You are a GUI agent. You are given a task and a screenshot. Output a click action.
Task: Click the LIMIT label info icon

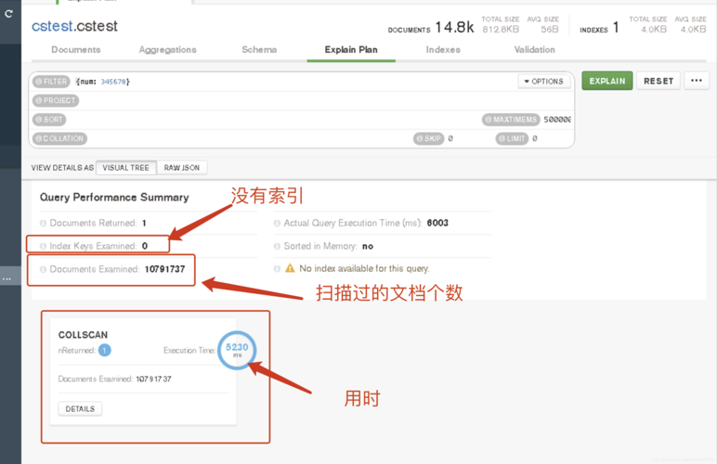click(502, 138)
